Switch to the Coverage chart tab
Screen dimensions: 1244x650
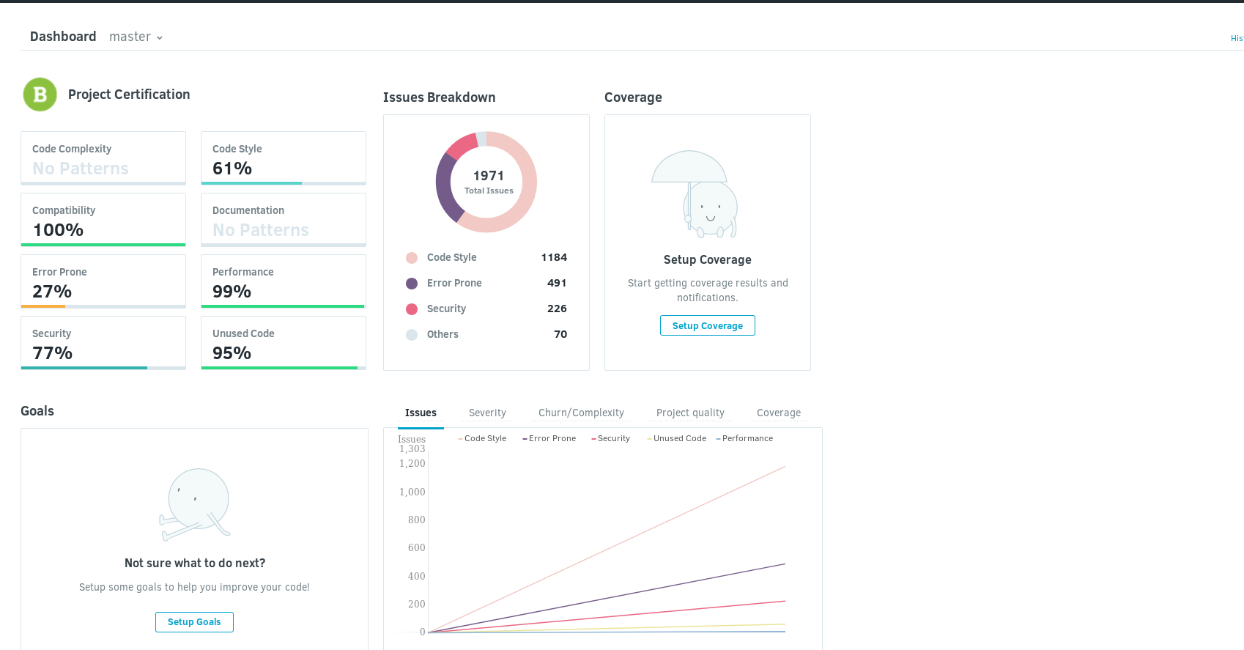(x=779, y=413)
